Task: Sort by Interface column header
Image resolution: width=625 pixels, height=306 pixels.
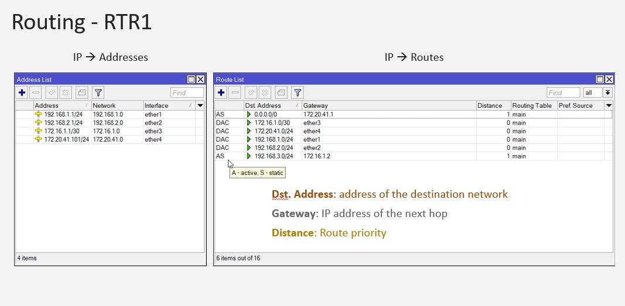Action: (x=169, y=105)
